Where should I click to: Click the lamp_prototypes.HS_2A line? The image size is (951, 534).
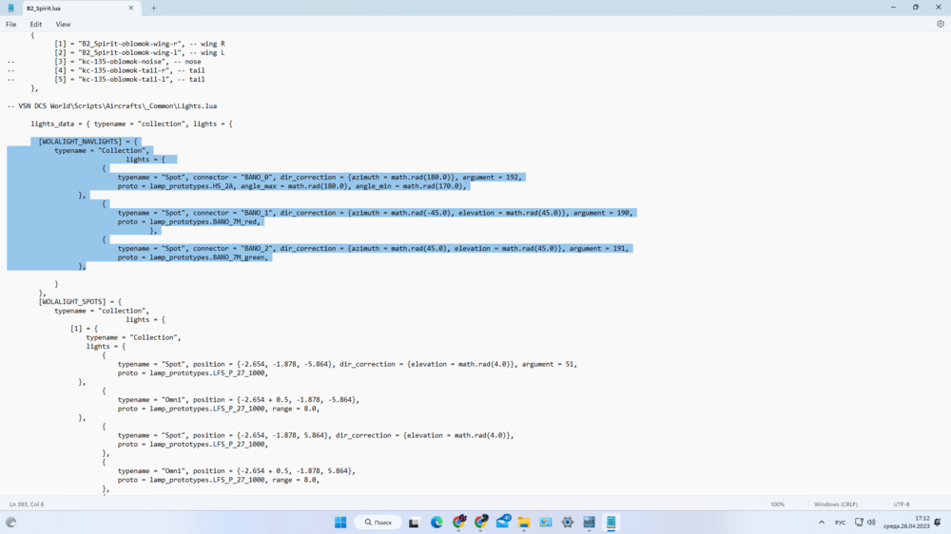[x=292, y=186]
